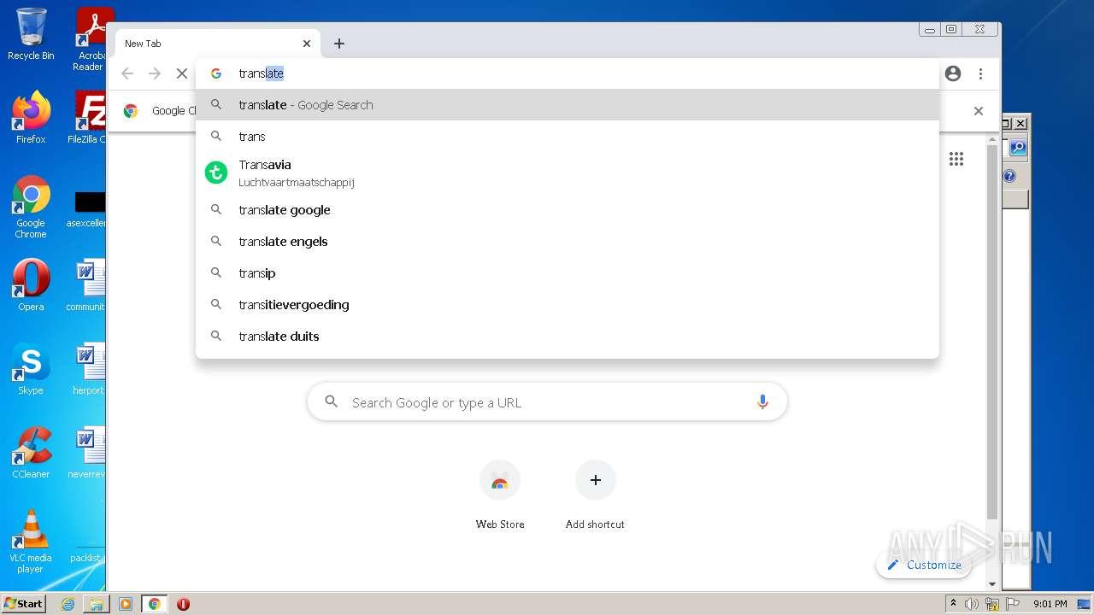Choose the 'transip' suggestion
Image resolution: width=1094 pixels, height=615 pixels.
(568, 273)
